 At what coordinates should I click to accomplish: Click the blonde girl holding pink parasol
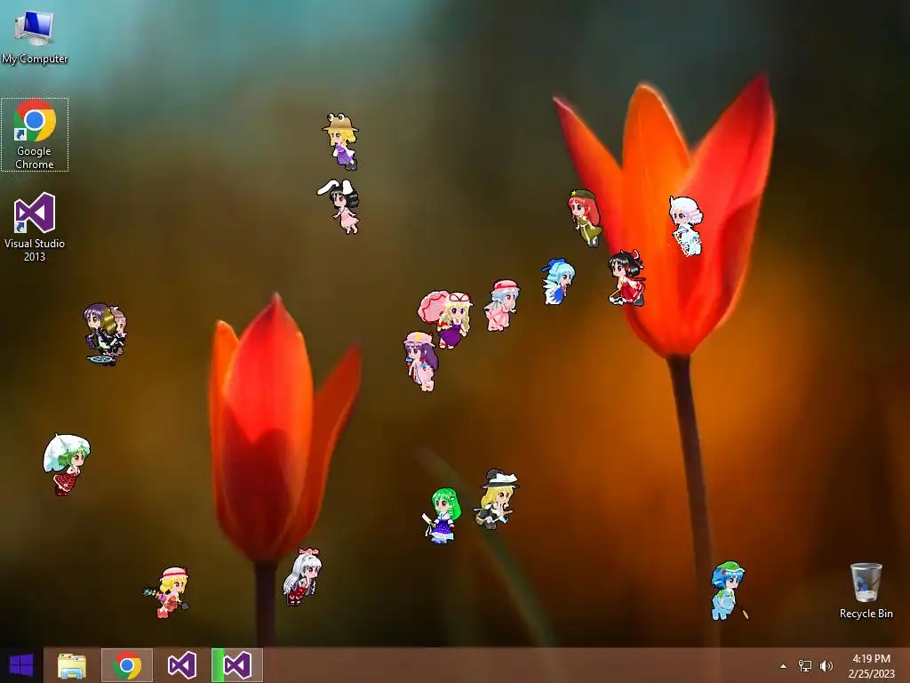click(x=446, y=318)
